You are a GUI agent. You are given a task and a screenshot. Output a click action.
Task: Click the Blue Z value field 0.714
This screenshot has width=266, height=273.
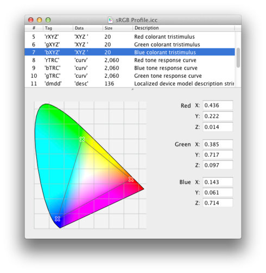[218, 203]
